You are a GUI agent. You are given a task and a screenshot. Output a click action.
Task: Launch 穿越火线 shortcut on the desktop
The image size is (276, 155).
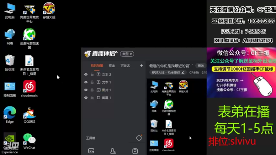tap(49, 11)
